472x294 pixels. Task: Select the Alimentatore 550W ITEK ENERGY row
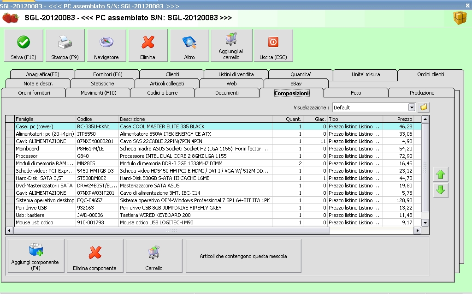pos(214,134)
